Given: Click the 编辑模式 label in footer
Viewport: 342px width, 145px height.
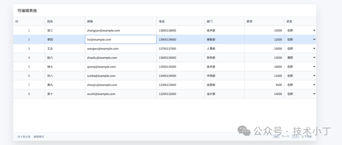Looking at the screenshot, I should click(39, 137).
